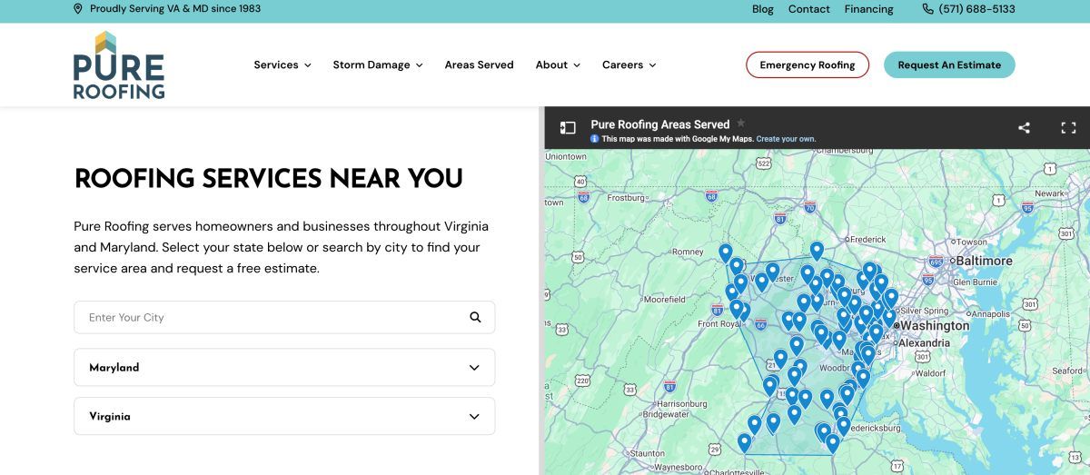Expand the Storm Damage menu

tap(378, 64)
